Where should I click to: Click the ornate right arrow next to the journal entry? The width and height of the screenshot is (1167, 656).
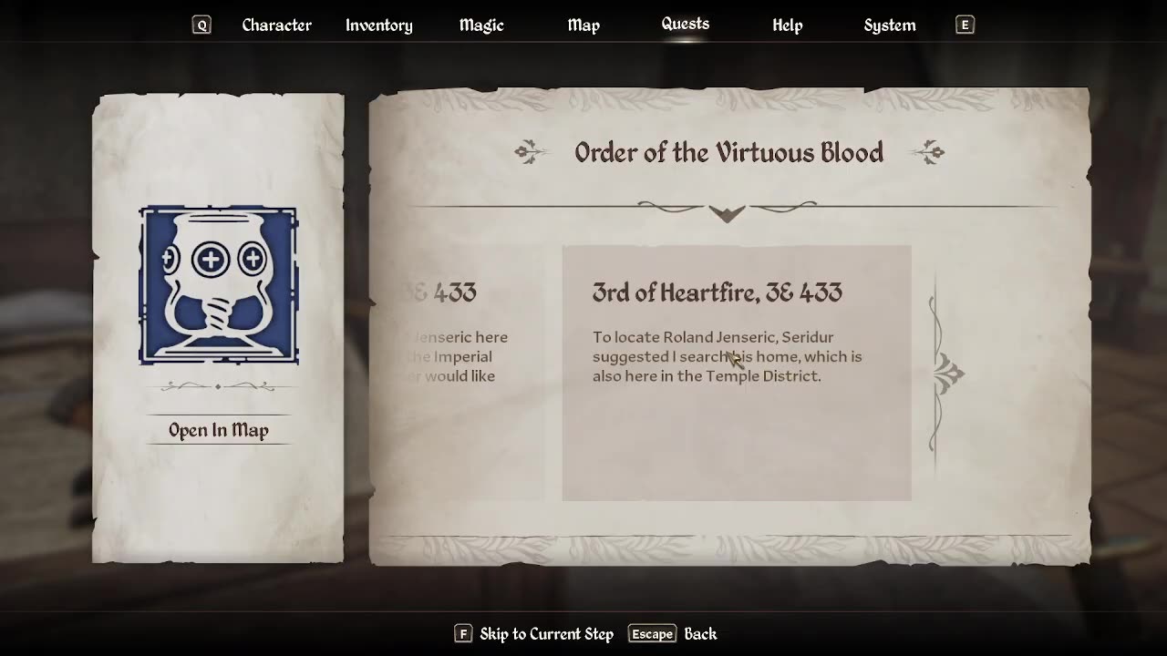point(946,374)
